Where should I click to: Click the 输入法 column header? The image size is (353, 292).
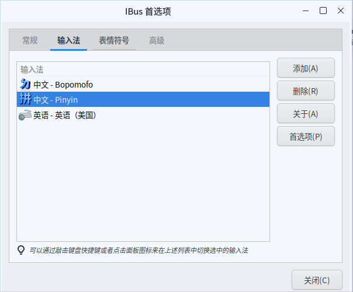[143, 69]
